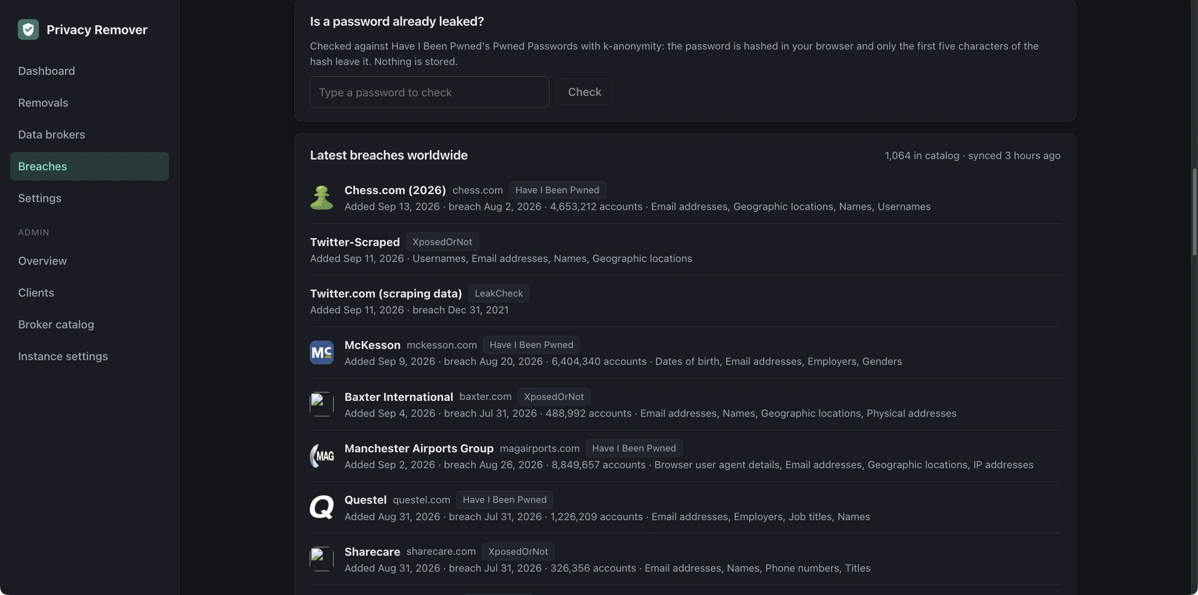1198x595 pixels.
Task: Click Have I Been Pwned badge on McKesson
Action: (x=531, y=345)
